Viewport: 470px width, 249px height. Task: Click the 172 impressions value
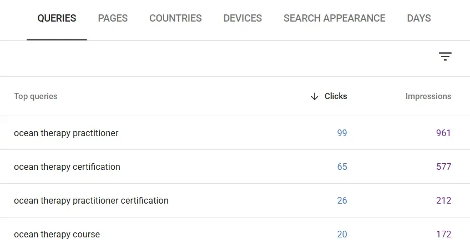point(443,235)
